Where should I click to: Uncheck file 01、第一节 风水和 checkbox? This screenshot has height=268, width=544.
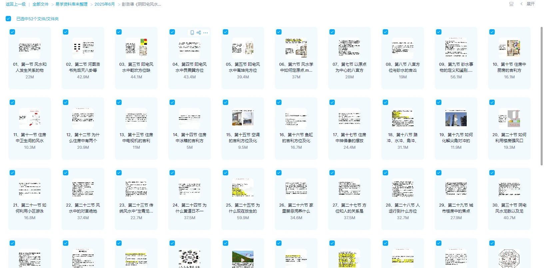(12, 32)
